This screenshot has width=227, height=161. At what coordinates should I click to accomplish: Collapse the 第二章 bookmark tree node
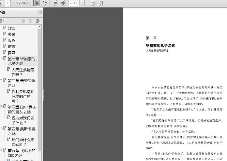coord(1,80)
